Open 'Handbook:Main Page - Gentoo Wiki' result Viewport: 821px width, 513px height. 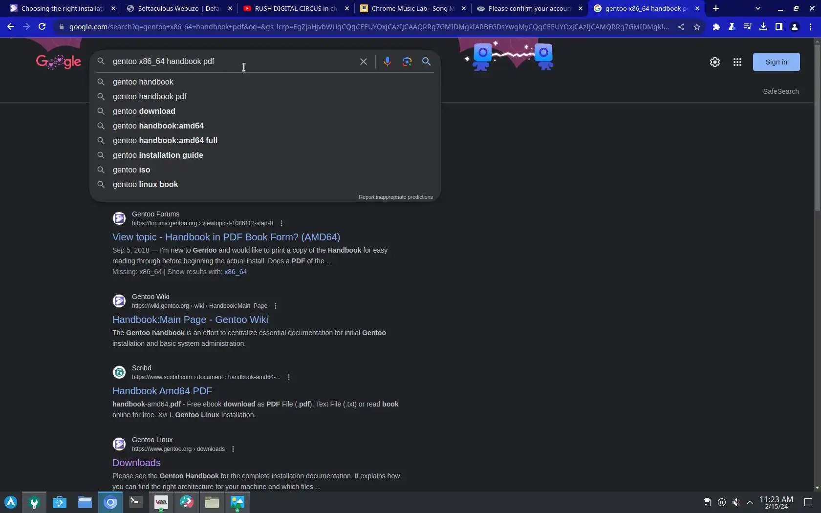click(190, 320)
